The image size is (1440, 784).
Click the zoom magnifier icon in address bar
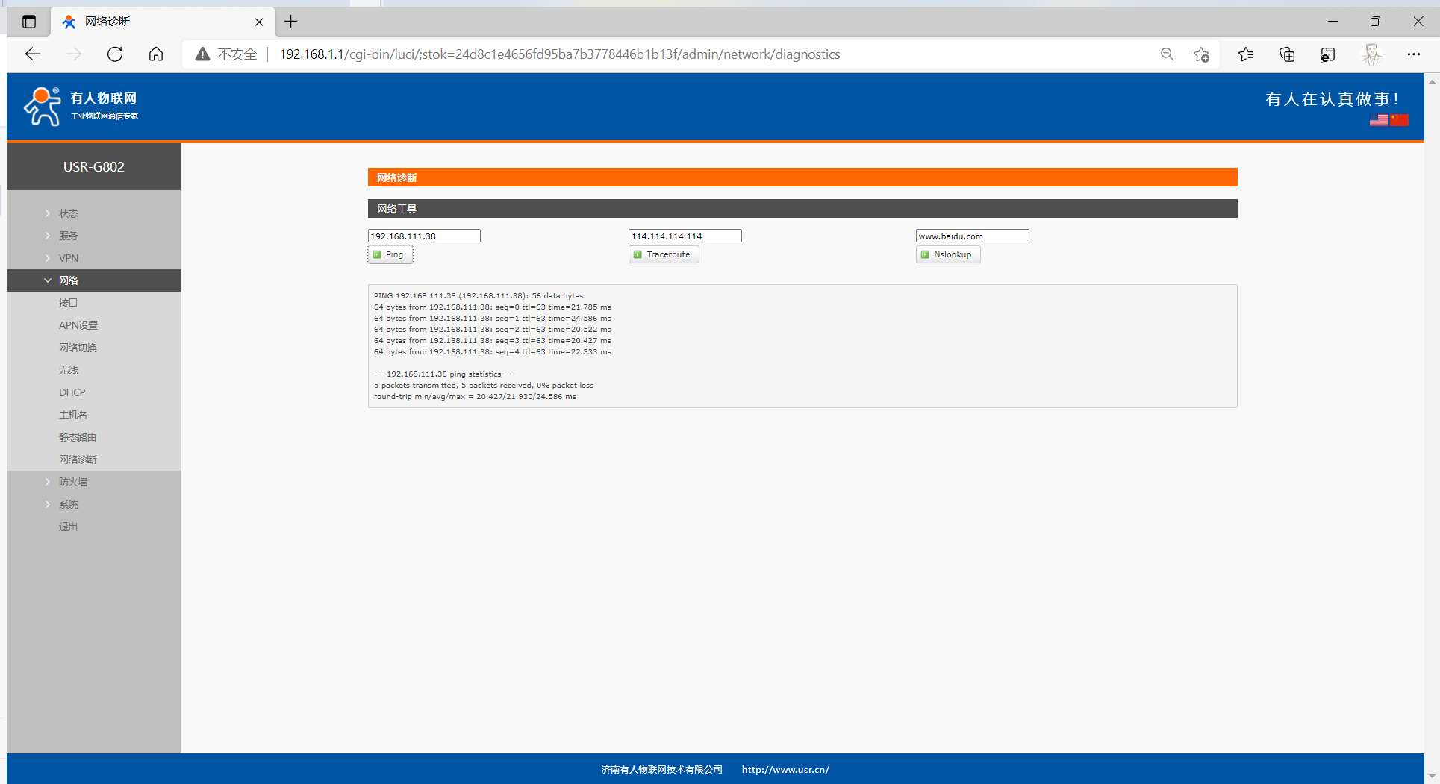coord(1168,54)
